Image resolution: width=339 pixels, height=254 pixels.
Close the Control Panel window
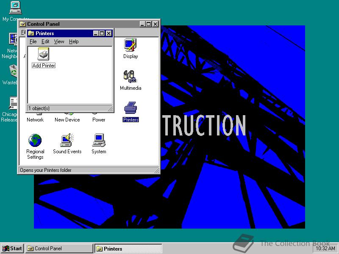[155, 24]
